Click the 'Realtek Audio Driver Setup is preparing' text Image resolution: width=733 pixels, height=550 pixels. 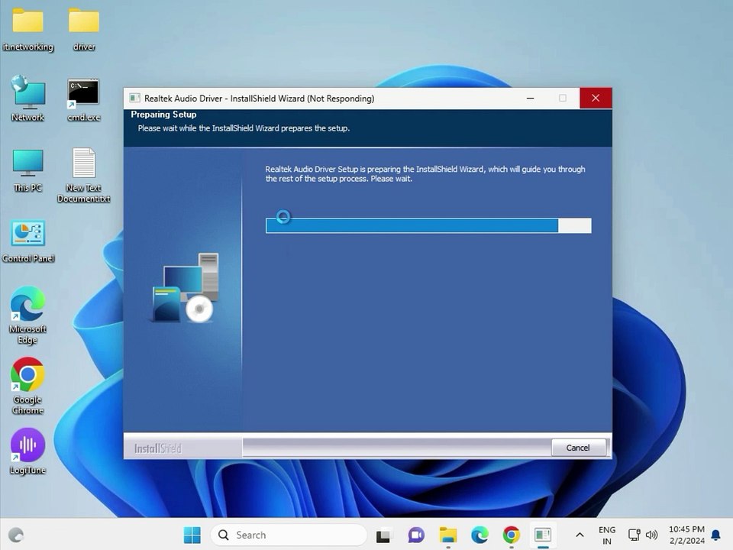click(425, 174)
